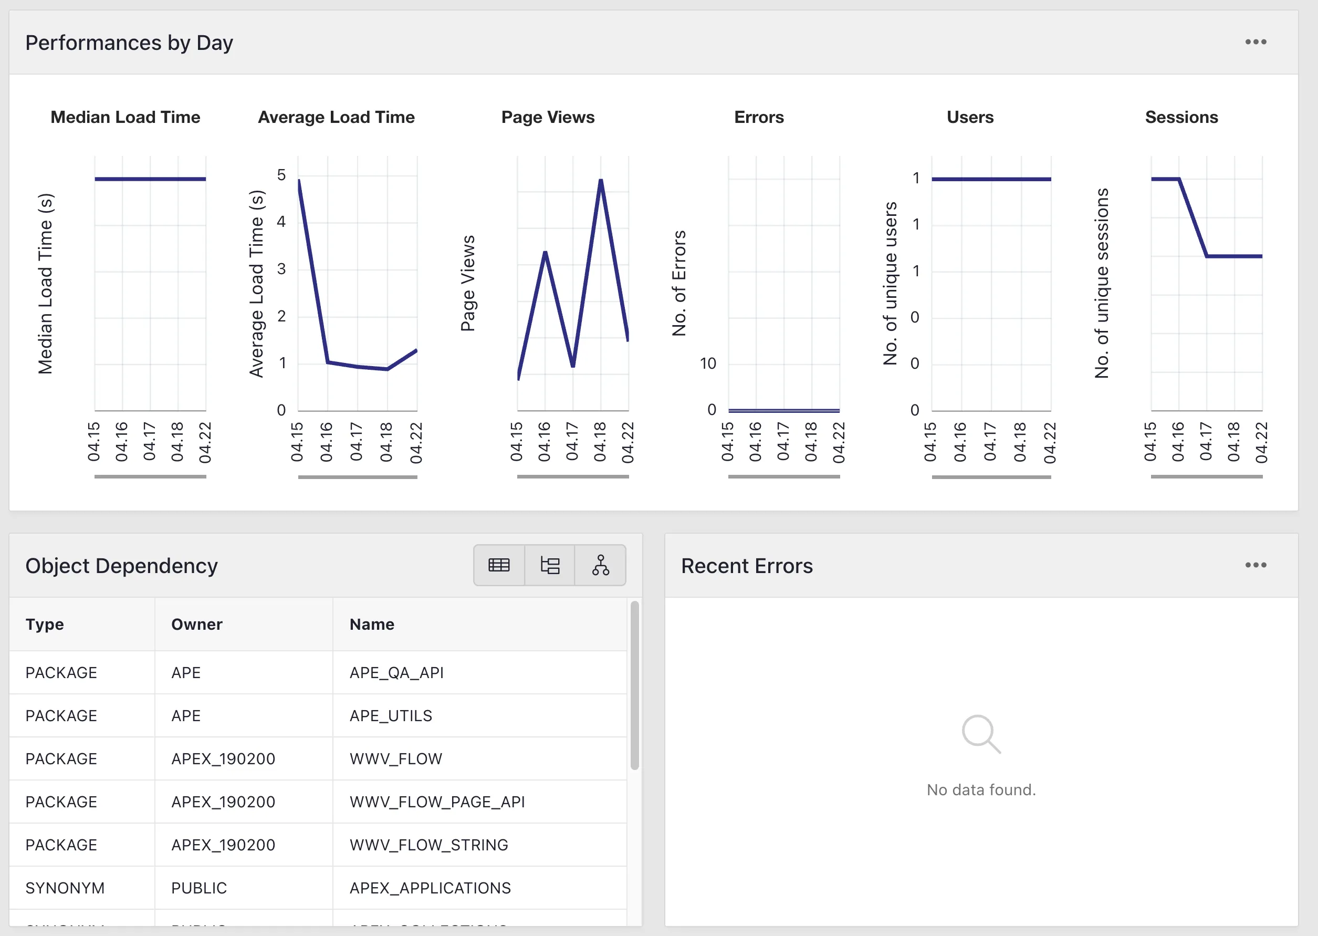Sort the dependency table by Owner

[x=196, y=624]
